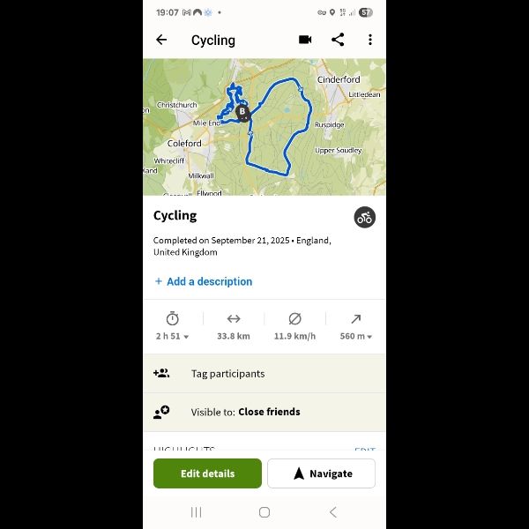This screenshot has height=529, width=529.
Task: Tap the elevation gain arrow icon
Action: pyautogui.click(x=356, y=318)
